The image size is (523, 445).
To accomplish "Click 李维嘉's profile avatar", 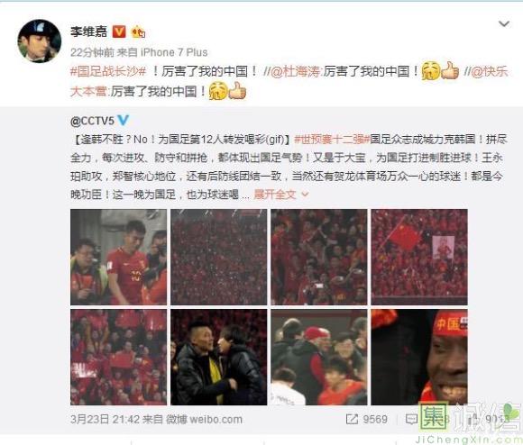I will pos(40,41).
